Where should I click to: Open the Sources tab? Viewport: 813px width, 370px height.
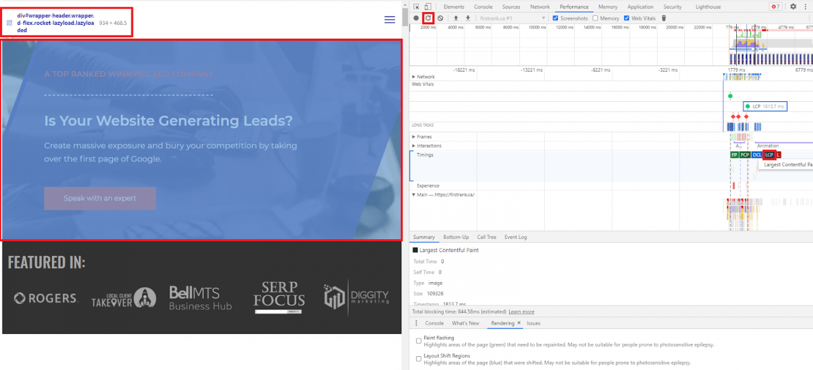(x=511, y=7)
